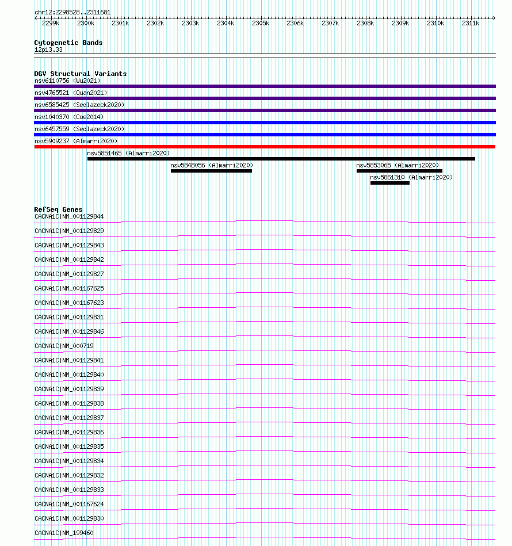Open transcript CACNA1C|NM_001167624
This screenshot has height=546, width=512.
point(69,504)
